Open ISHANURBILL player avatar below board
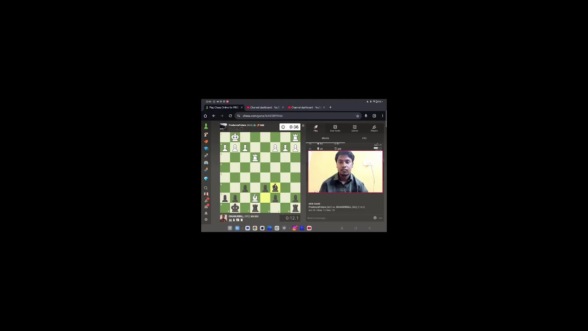The height and width of the screenshot is (331, 588). 223,218
